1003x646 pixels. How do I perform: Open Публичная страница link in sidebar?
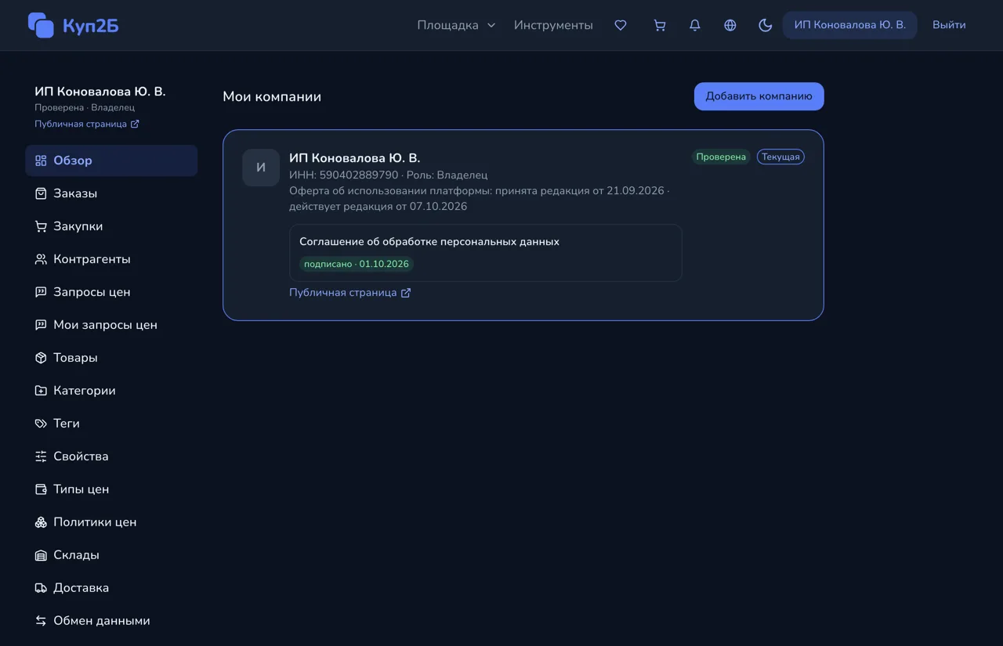pos(87,124)
